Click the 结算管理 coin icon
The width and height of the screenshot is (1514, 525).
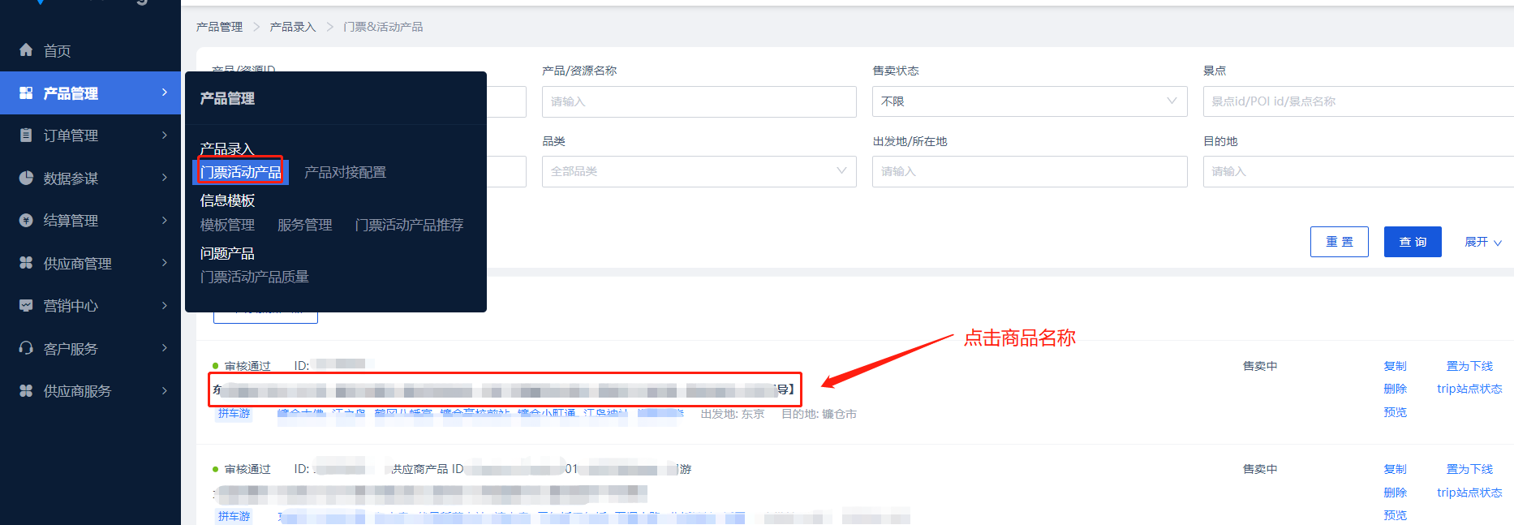(26, 221)
